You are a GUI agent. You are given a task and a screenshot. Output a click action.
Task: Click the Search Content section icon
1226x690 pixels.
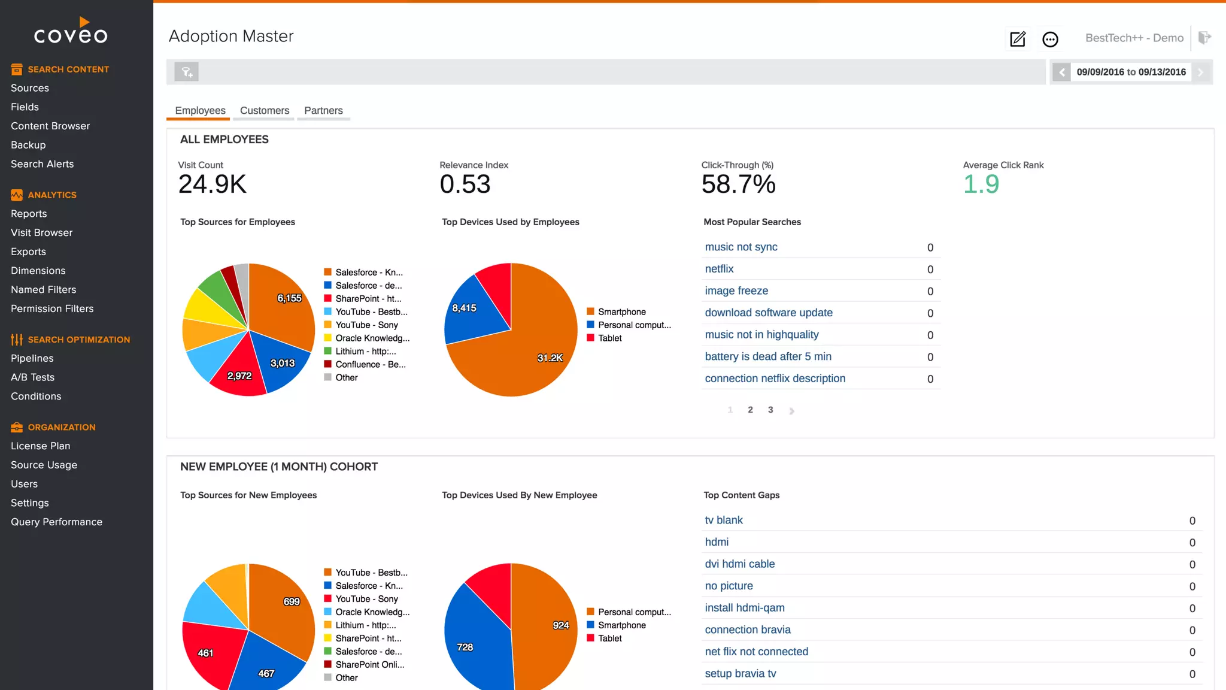tap(17, 69)
